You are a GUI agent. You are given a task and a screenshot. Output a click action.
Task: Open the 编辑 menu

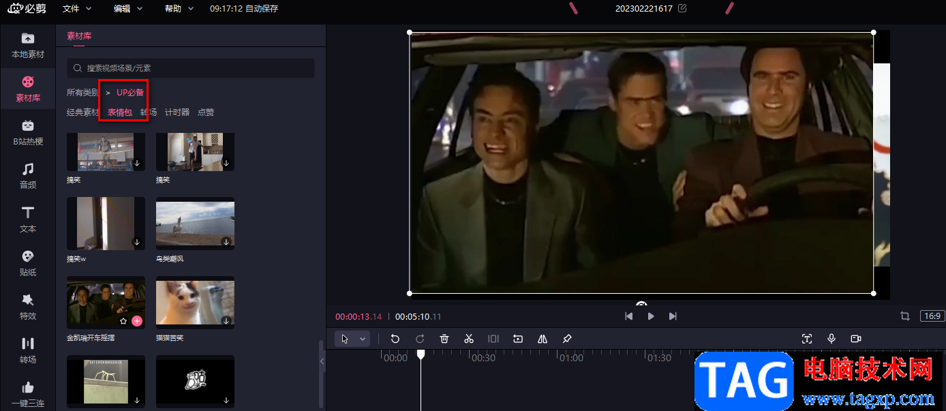pos(128,9)
